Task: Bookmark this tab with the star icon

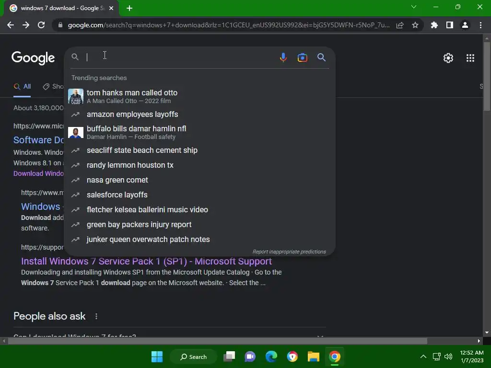Action: (415, 25)
